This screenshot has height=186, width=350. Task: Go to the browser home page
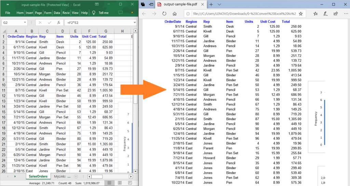point(175,14)
